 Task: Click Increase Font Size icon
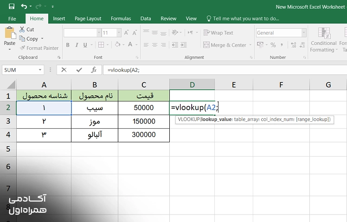(x=126, y=33)
